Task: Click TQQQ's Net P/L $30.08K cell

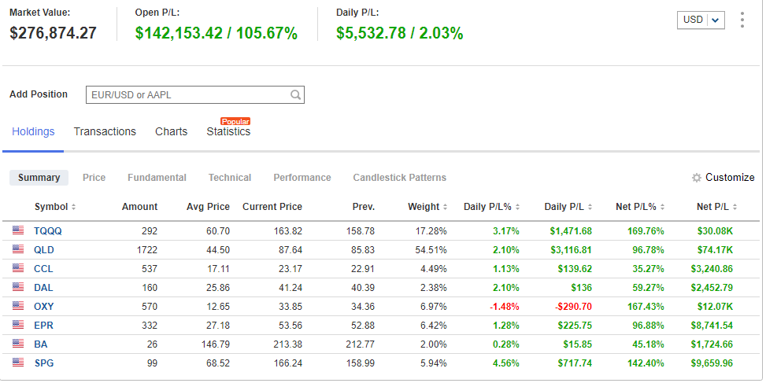Action: click(x=715, y=230)
